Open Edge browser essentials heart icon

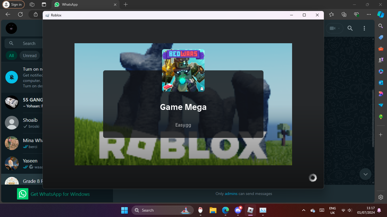356,14
